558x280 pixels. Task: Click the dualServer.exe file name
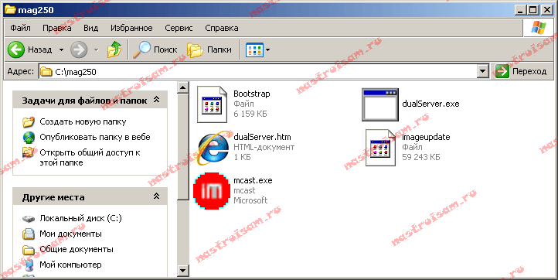coord(430,104)
